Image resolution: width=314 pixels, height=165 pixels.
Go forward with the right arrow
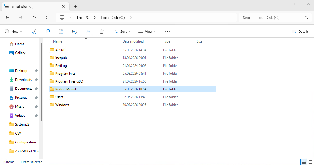click(x=21, y=18)
